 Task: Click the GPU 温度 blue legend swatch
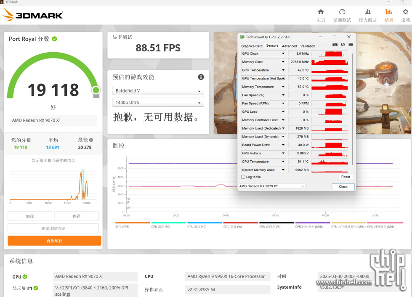[x=205, y=223]
